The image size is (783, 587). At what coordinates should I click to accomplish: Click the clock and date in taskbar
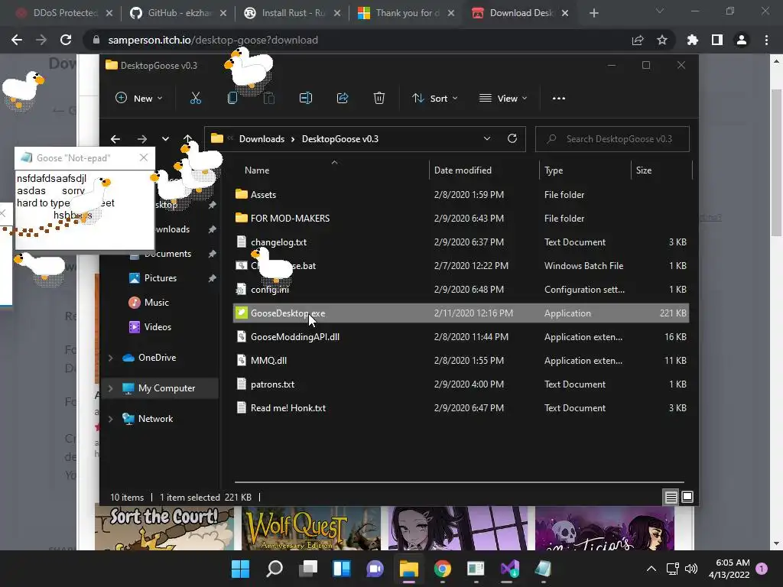point(729,569)
